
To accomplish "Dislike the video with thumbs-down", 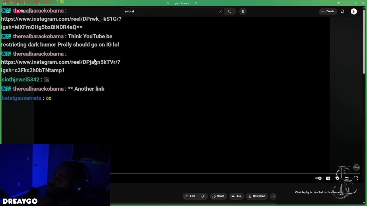I will point(202,196).
